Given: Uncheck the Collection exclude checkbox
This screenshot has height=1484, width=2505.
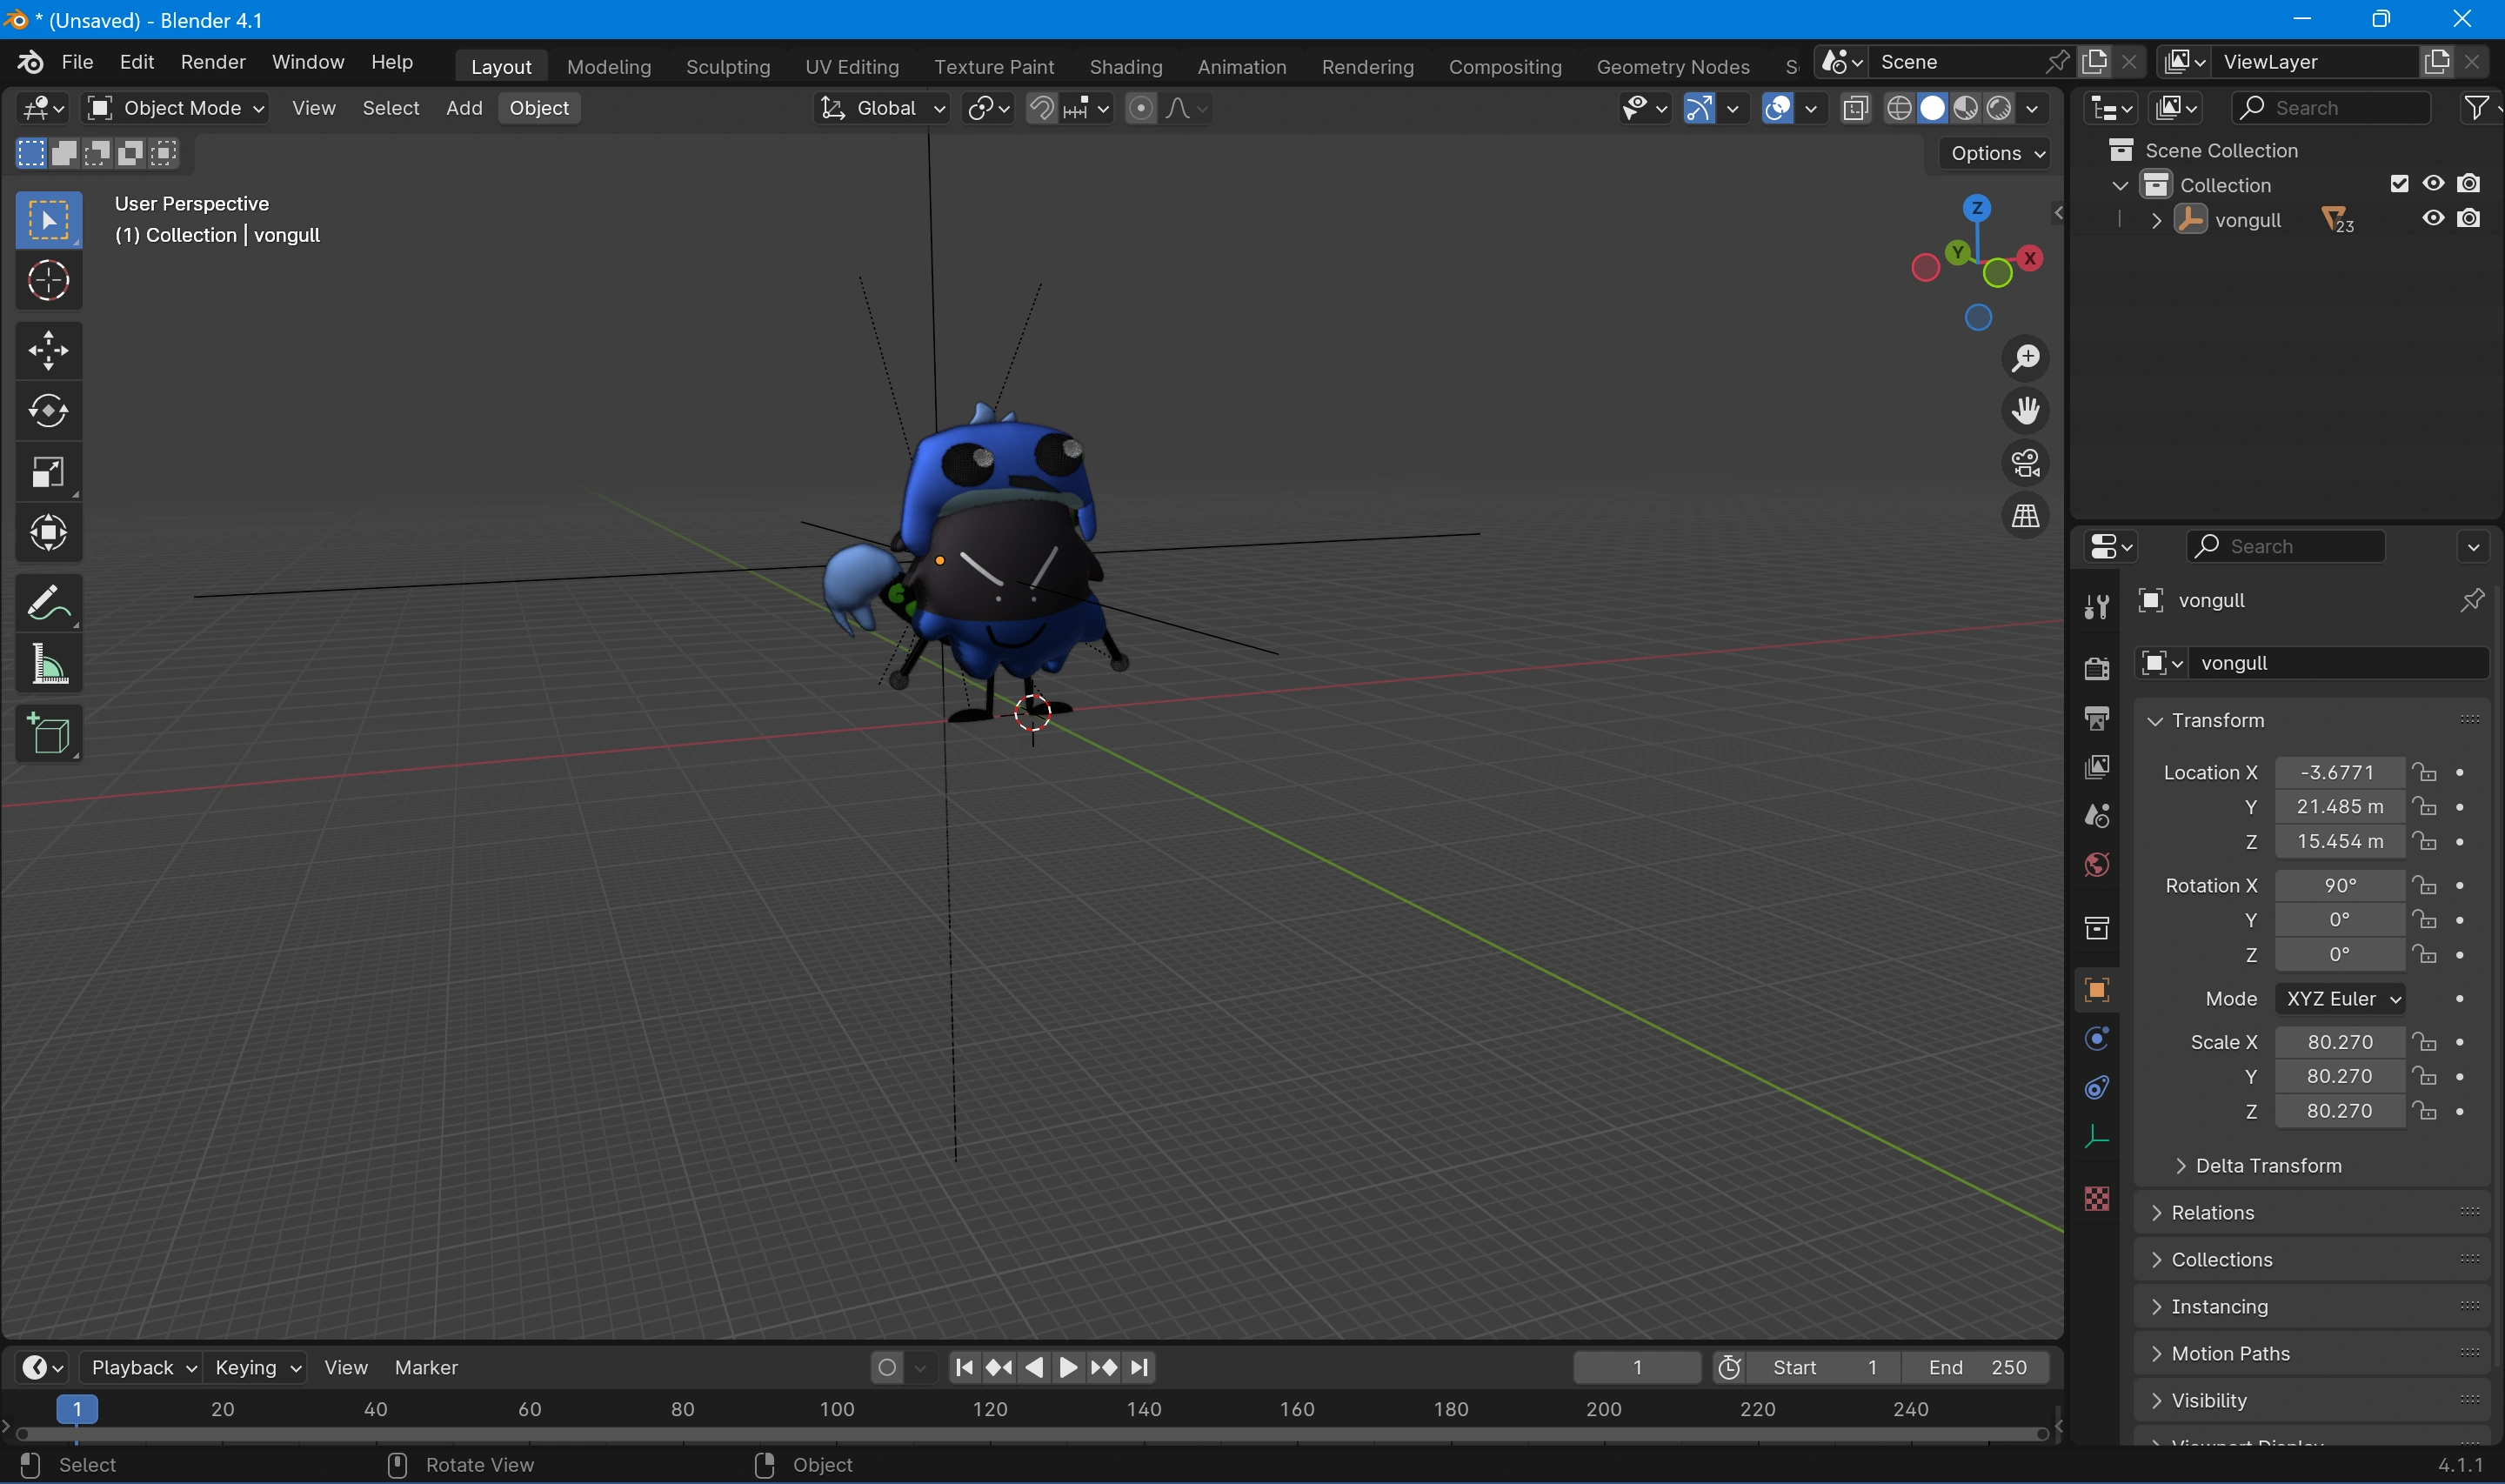Looking at the screenshot, I should click(x=2398, y=183).
